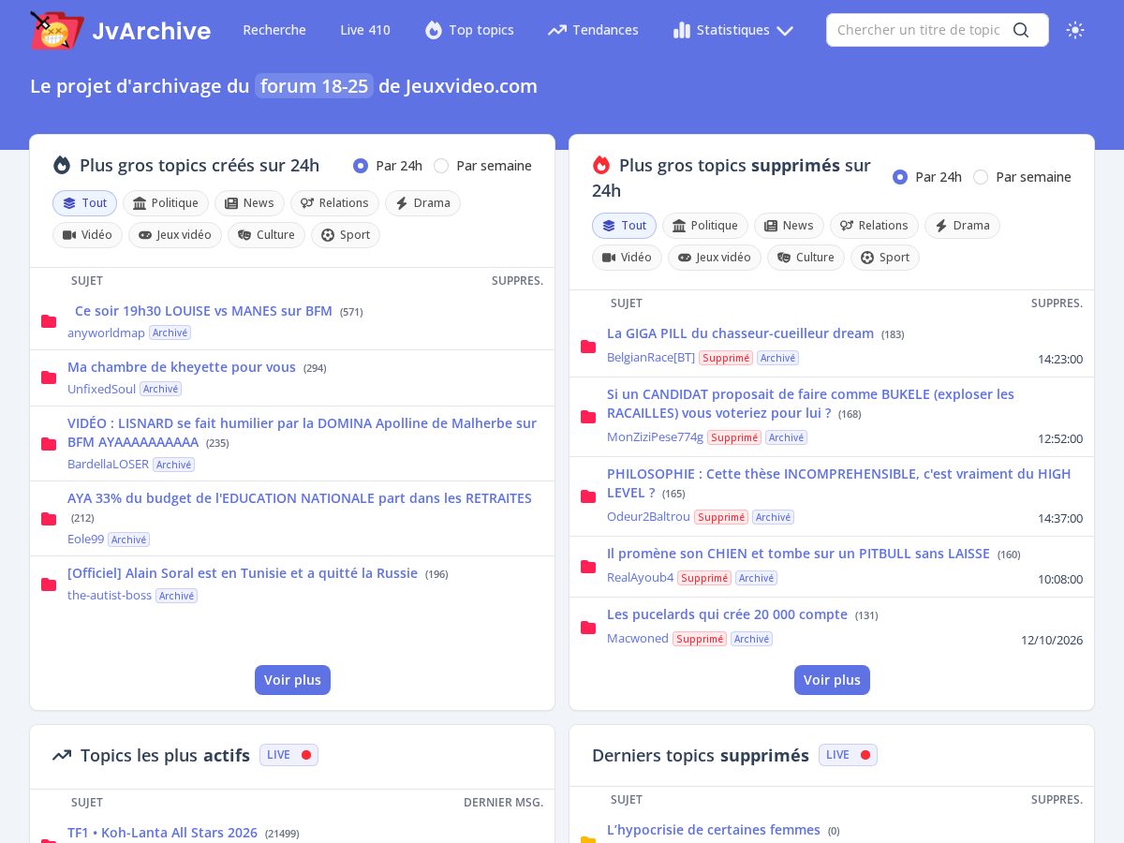1124x843 pixels.
Task: Open author profile 'the-autist-boss'
Action: [x=110, y=596]
